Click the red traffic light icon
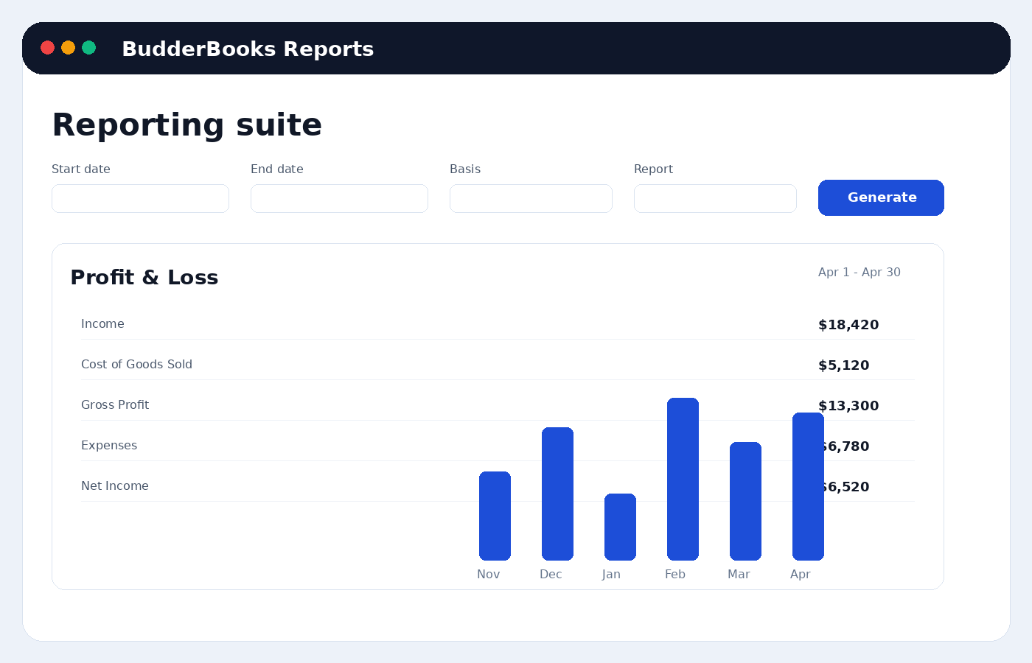 click(47, 47)
